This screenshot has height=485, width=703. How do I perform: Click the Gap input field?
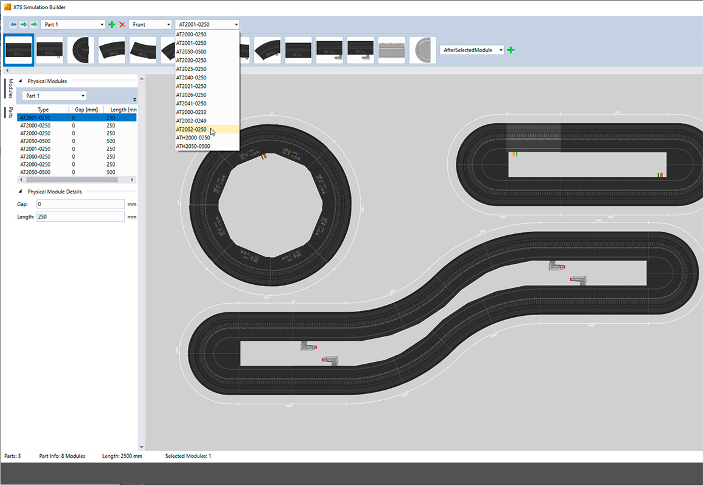tap(80, 204)
